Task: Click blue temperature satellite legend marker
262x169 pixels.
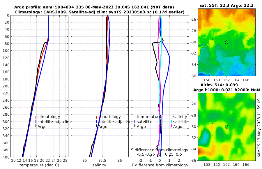Action: [135, 122]
